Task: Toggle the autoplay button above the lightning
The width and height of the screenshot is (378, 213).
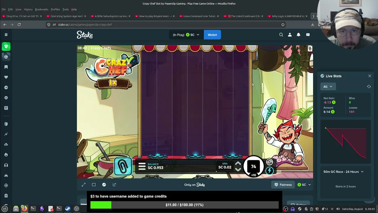Action: pos(269,162)
